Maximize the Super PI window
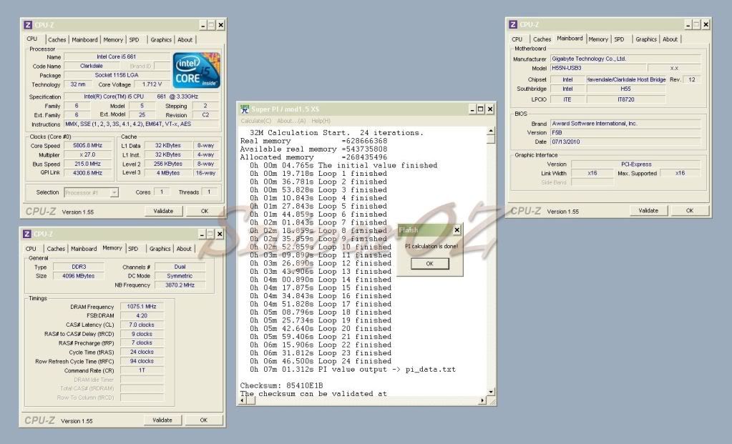Image resolution: width=732 pixels, height=444 pixels. pos(481,109)
